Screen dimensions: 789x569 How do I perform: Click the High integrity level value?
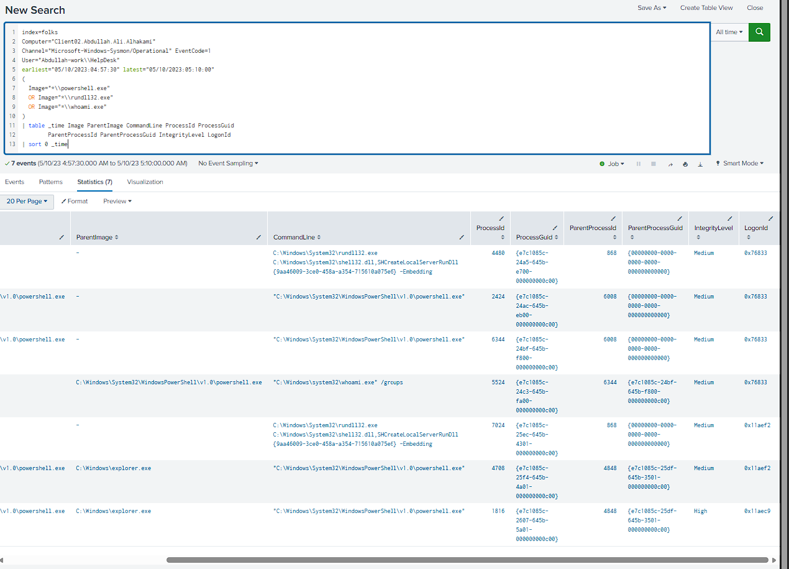(700, 511)
